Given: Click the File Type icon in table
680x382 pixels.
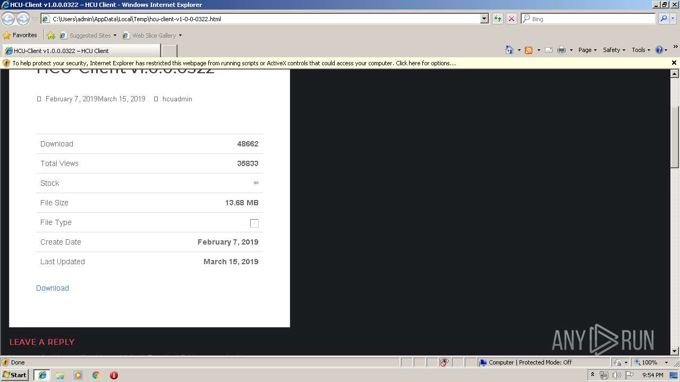Looking at the screenshot, I should click(254, 223).
